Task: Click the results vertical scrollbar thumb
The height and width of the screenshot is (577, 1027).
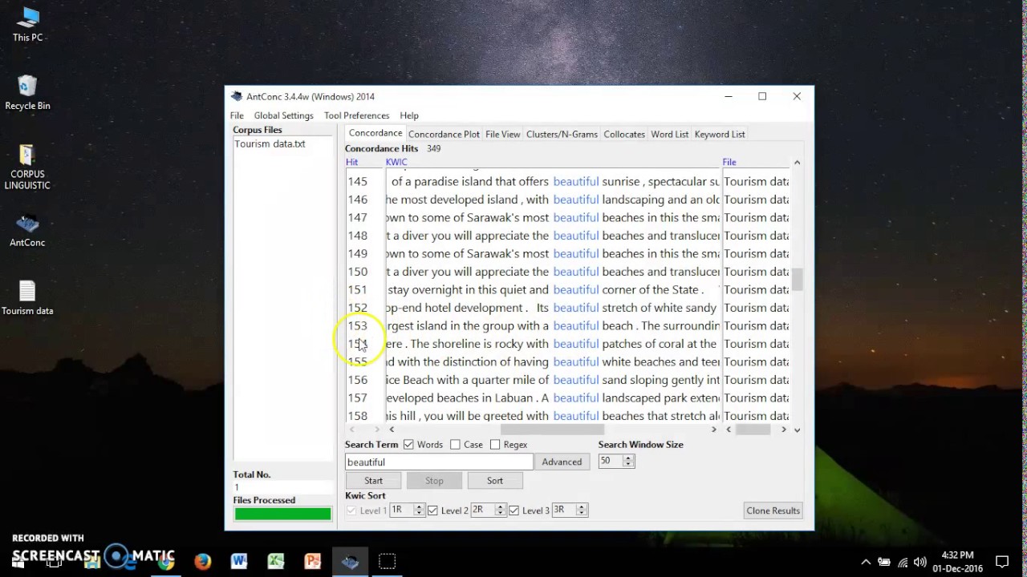Action: point(797,279)
